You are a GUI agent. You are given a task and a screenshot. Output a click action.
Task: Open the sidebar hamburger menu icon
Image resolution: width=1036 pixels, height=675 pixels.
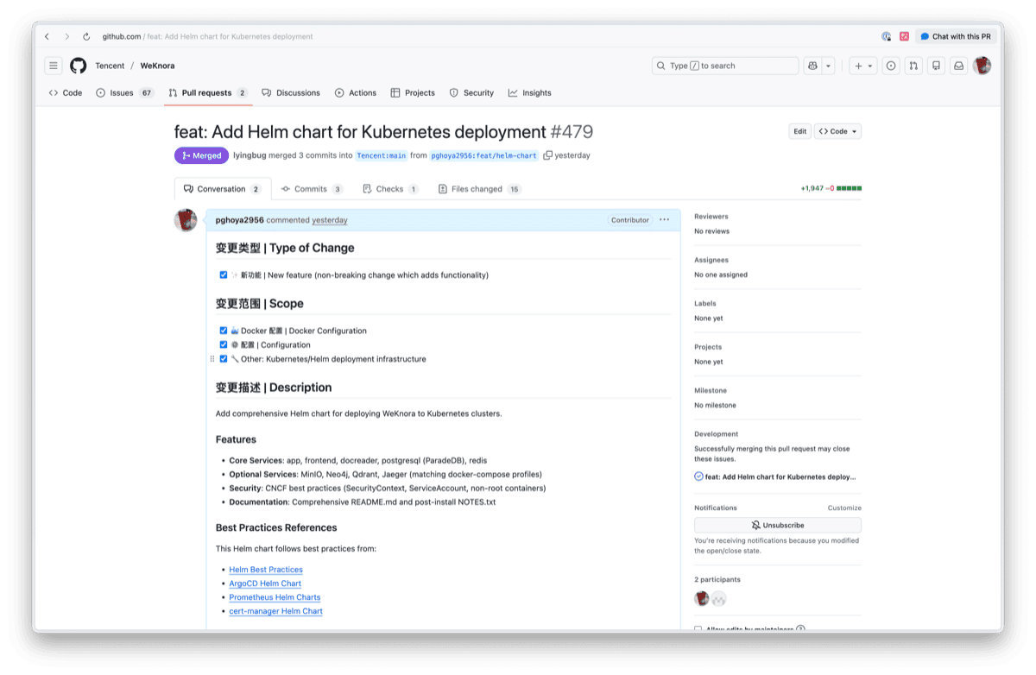pyautogui.click(x=53, y=65)
